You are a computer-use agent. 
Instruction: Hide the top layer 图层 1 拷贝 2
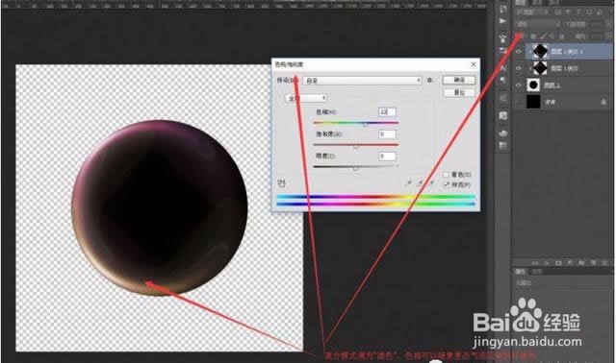point(519,51)
